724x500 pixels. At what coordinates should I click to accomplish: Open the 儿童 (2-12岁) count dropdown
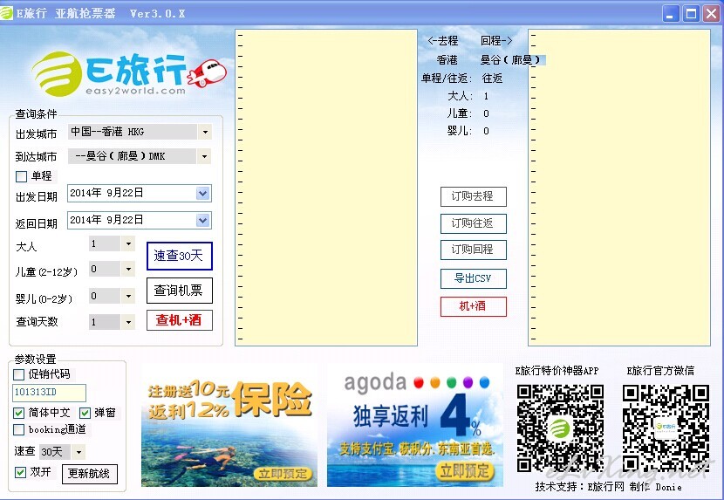point(128,269)
